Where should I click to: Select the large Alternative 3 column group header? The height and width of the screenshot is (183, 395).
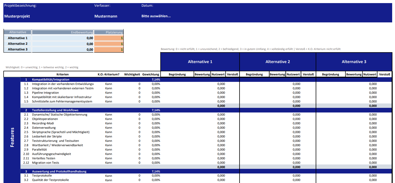click(x=354, y=62)
